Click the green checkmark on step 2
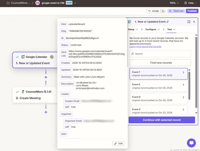The image size is (200, 151). 17,92
